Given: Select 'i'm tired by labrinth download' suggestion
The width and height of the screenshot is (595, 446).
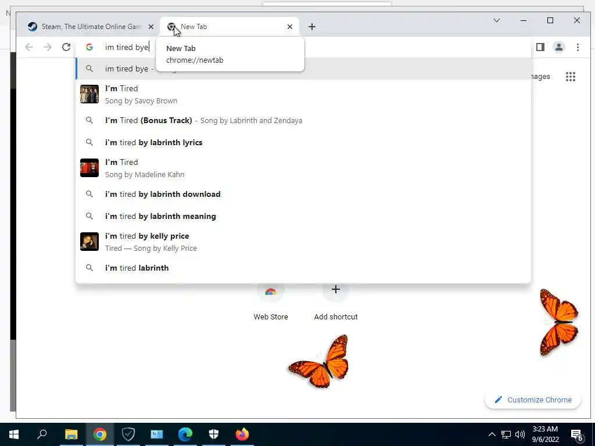Looking at the screenshot, I should click(303, 194).
